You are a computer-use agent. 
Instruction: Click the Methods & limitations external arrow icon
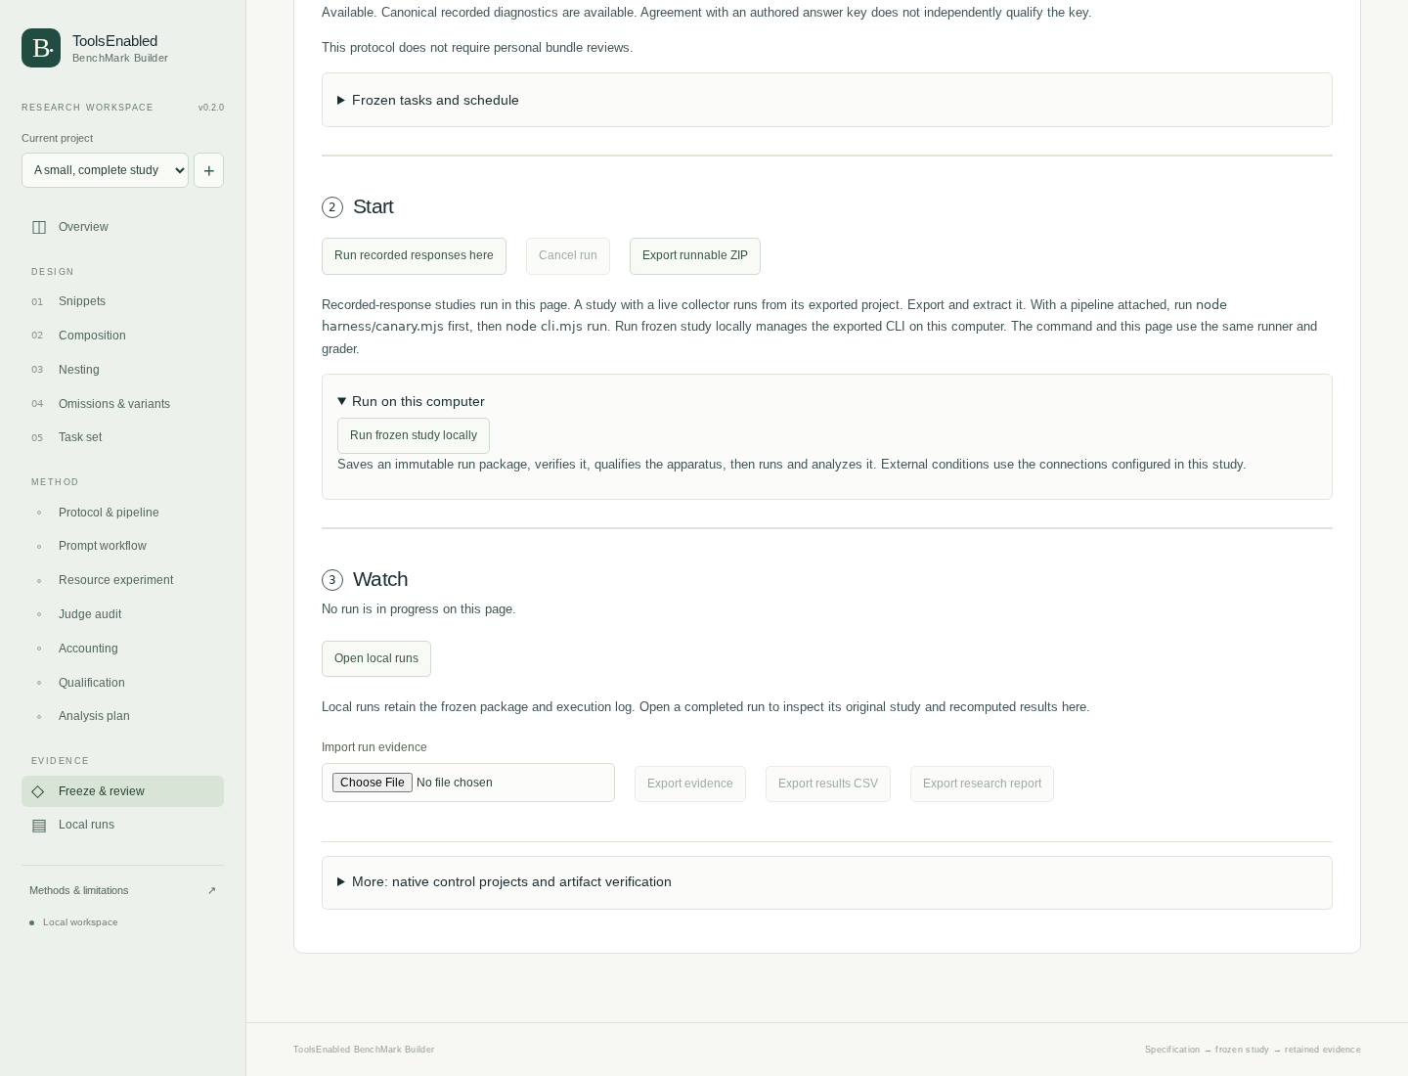click(211, 890)
